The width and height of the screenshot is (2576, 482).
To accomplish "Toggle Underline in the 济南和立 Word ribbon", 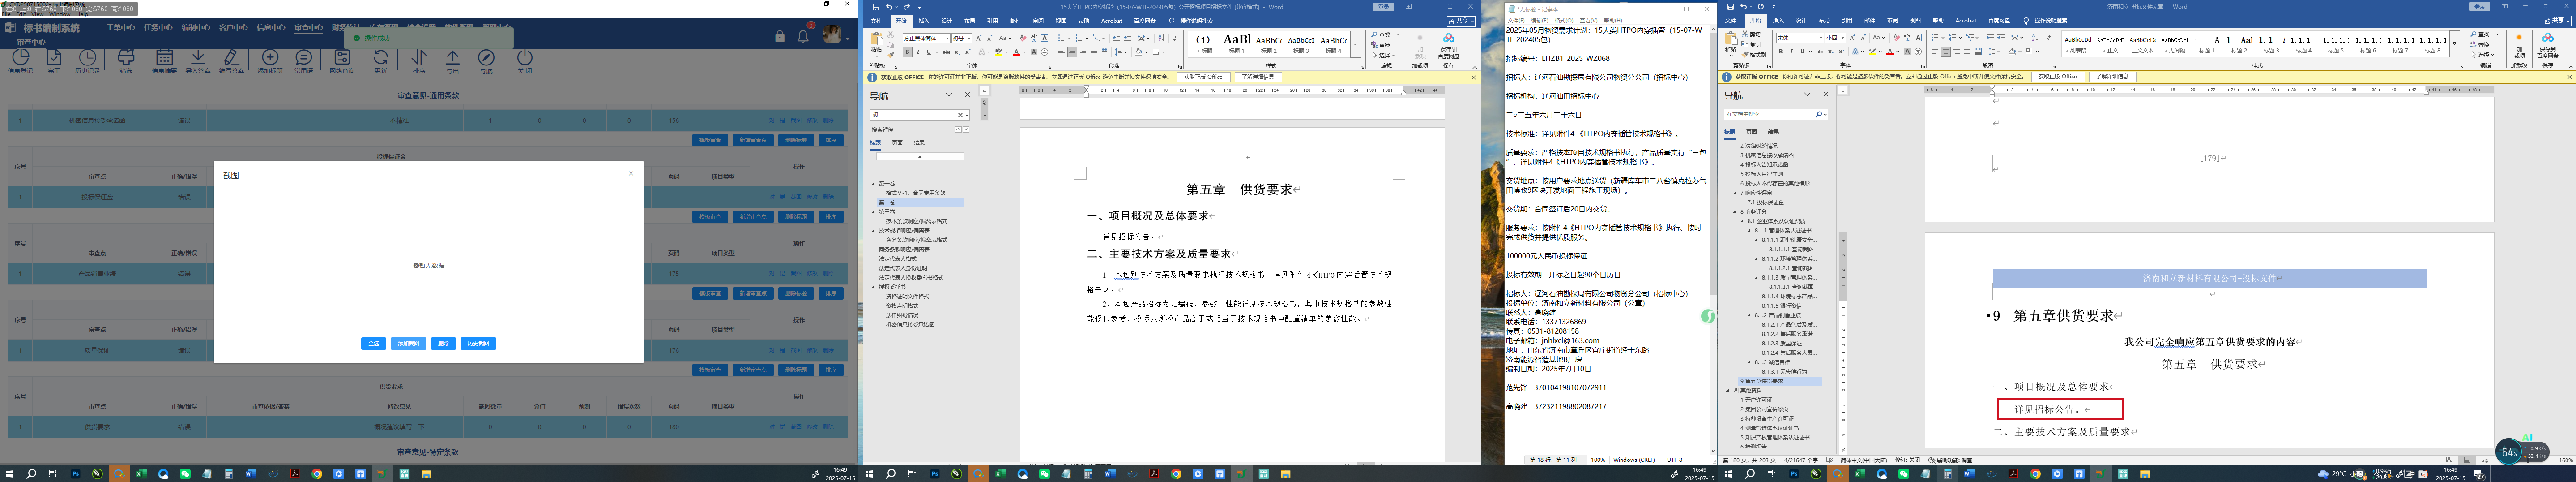I will [x=1802, y=52].
